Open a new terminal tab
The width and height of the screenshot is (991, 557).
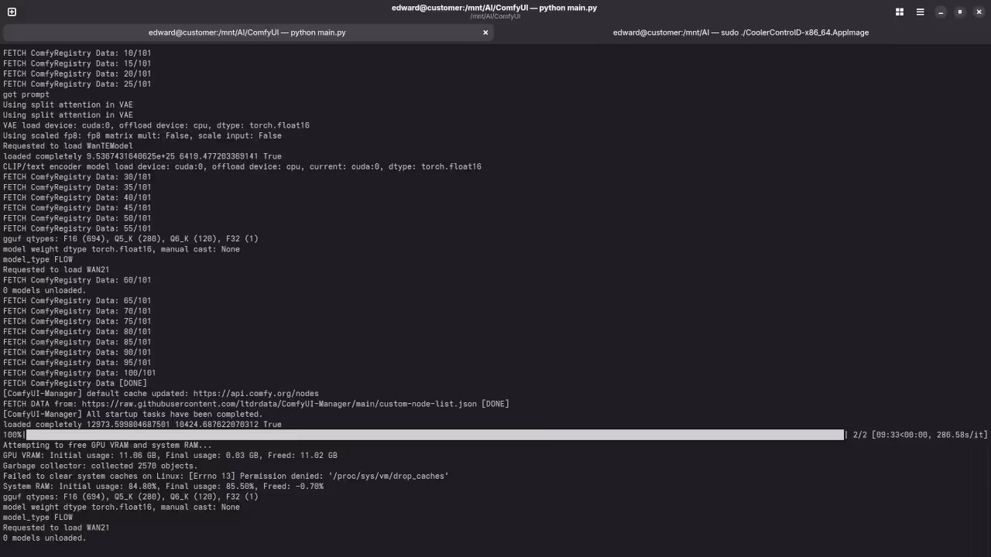point(12,12)
